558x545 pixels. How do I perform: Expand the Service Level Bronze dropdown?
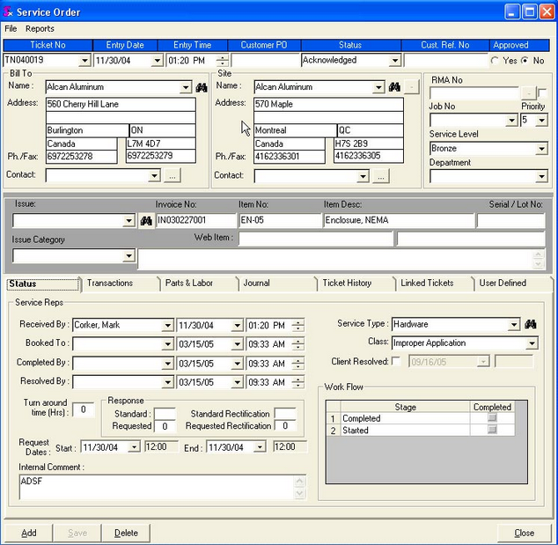541,150
